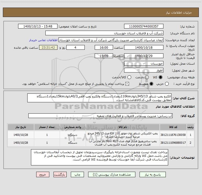
Task: Click the گروه کالا field آب رسانی
Action: pyautogui.click(x=100, y=116)
